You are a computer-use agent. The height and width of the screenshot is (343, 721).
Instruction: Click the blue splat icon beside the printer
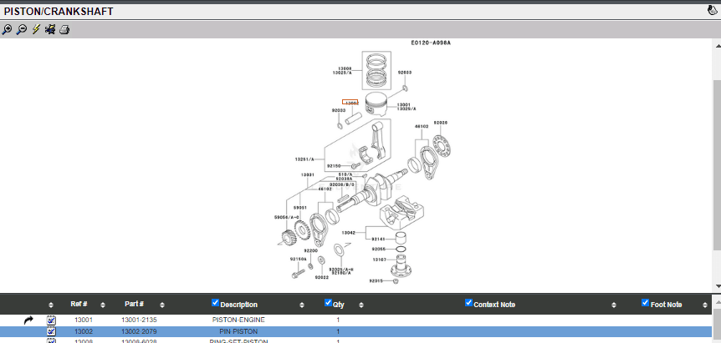(x=50, y=29)
